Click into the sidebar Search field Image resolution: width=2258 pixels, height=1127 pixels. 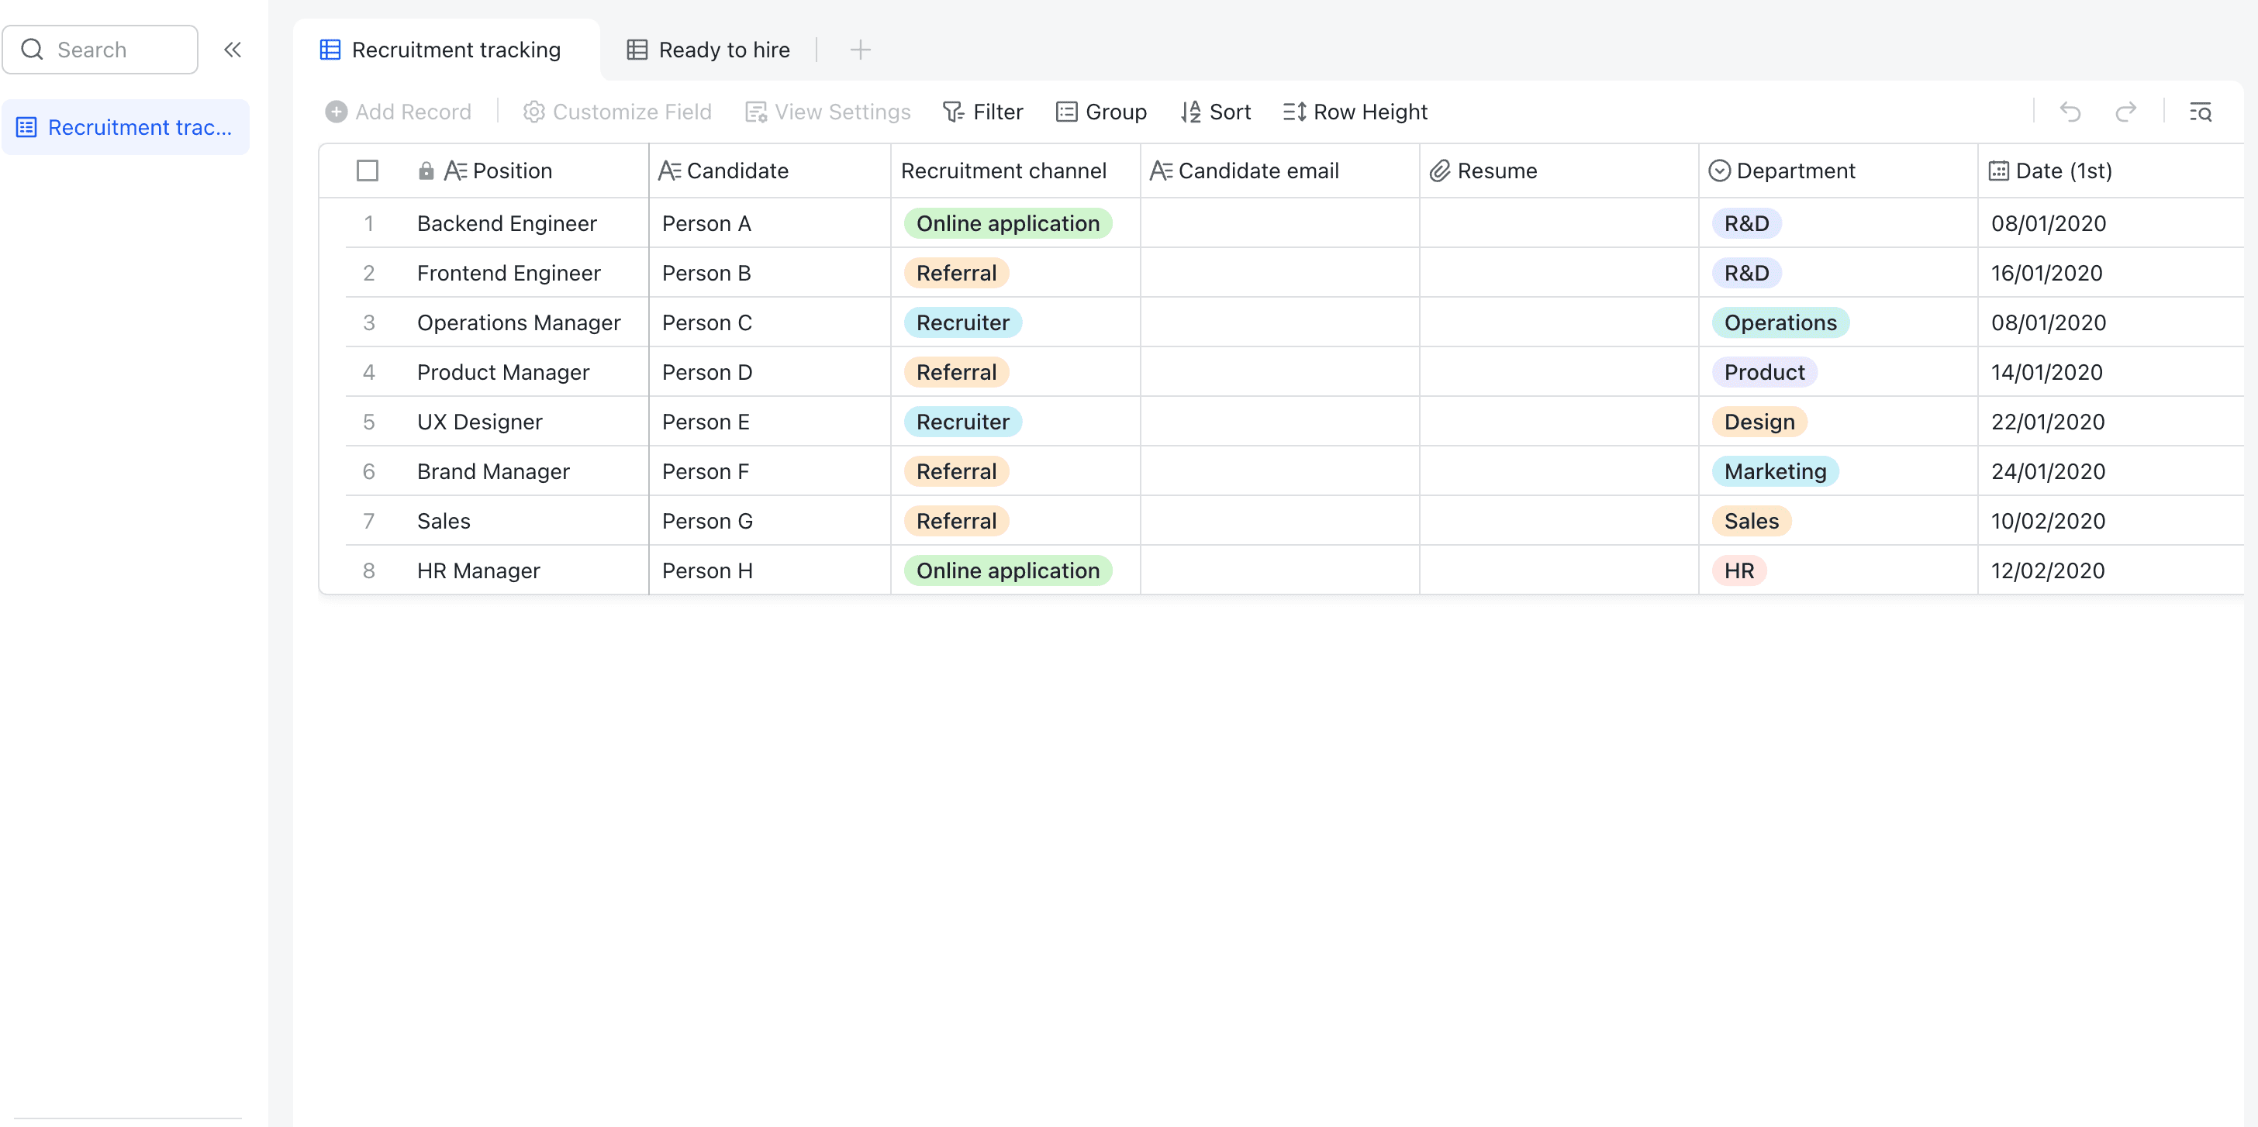coord(100,50)
